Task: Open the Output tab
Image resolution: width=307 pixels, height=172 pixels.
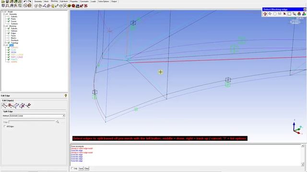Action: point(114,1)
